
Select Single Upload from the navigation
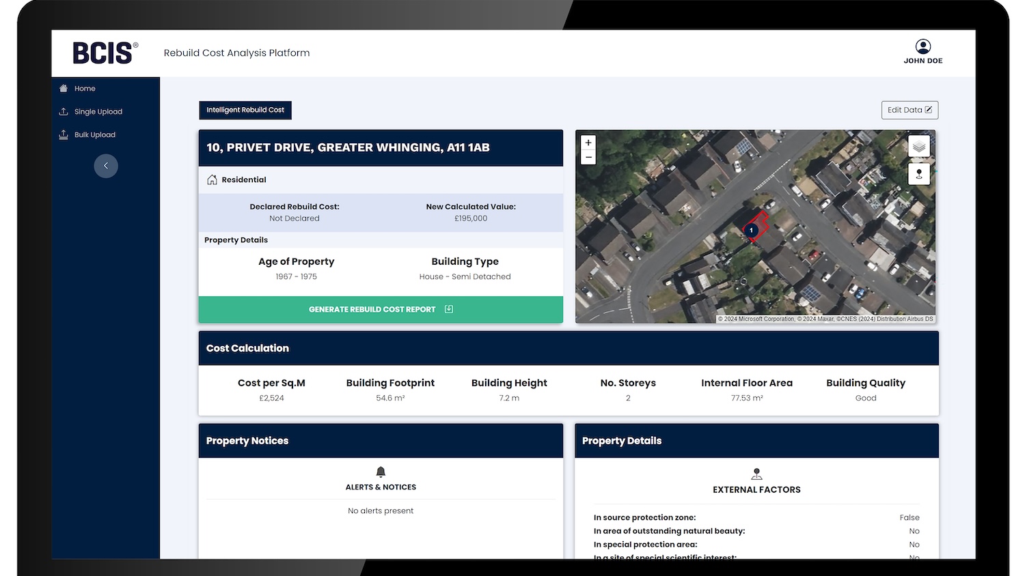pyautogui.click(x=98, y=111)
